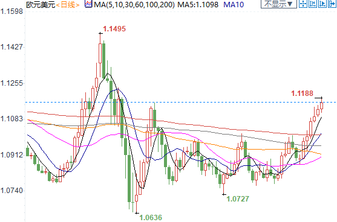This screenshot has height=222, width=337.
Task: Click the 1.1188 latest high marker
Action: (x=302, y=94)
